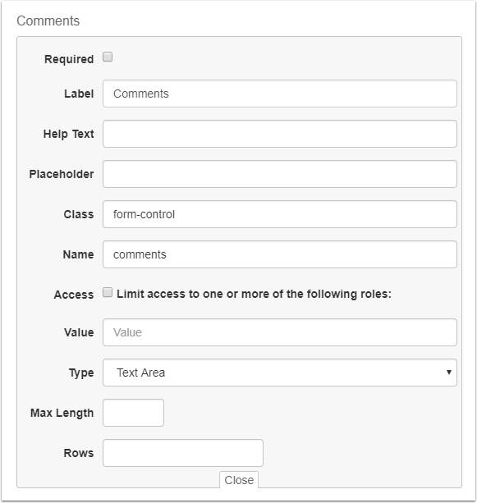Viewport: 477px width, 503px height.
Task: Click the Max Length label
Action: tap(62, 413)
